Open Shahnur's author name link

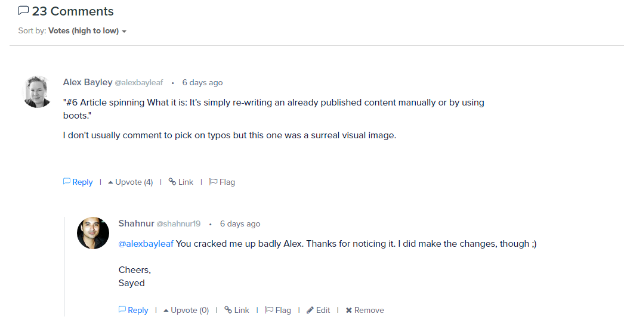pyautogui.click(x=136, y=224)
